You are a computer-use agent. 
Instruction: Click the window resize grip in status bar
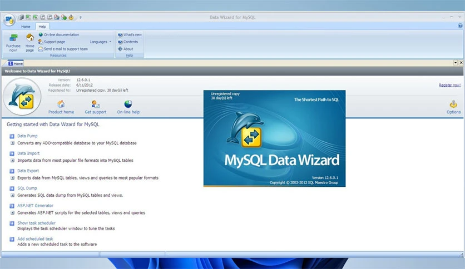coord(461,255)
